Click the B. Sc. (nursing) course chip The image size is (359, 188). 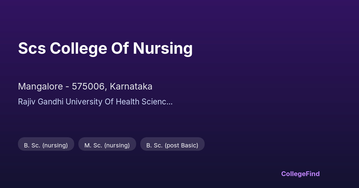(x=46, y=145)
